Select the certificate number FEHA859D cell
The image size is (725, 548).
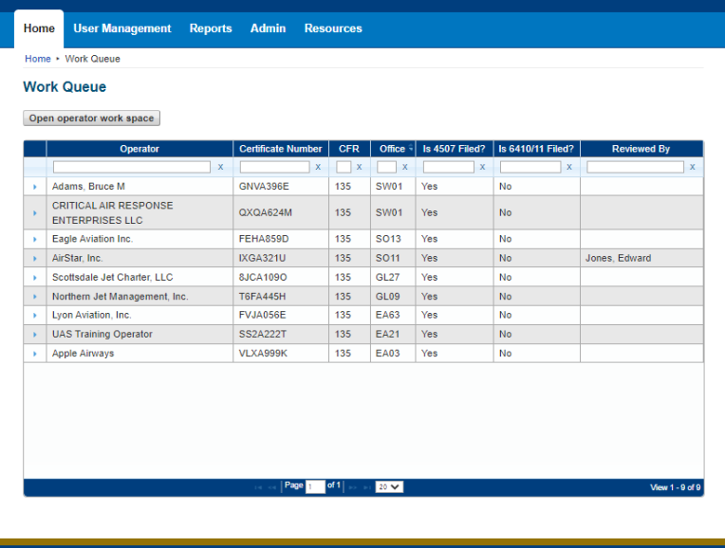[x=281, y=239]
